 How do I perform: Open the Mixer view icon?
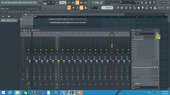pos(130,8)
